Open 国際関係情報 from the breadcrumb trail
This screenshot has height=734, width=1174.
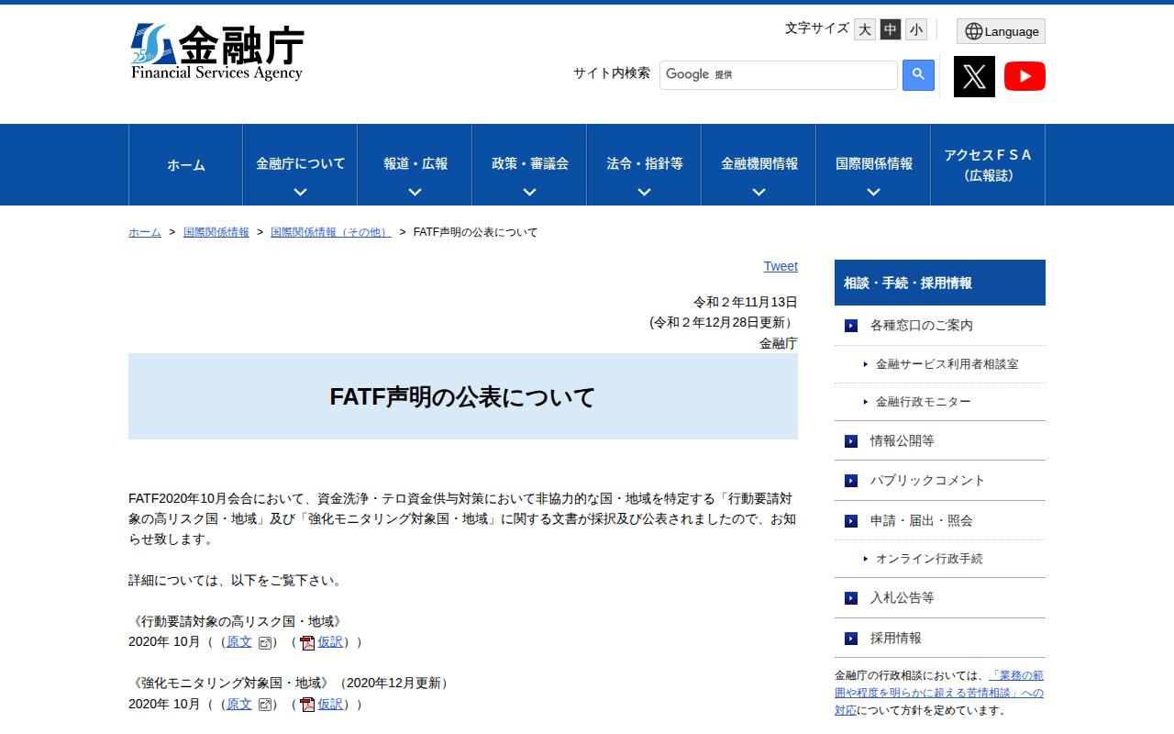click(x=215, y=232)
